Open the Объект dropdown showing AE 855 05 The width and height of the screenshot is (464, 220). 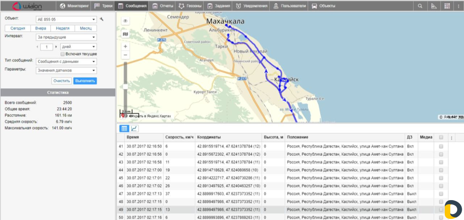66,19
